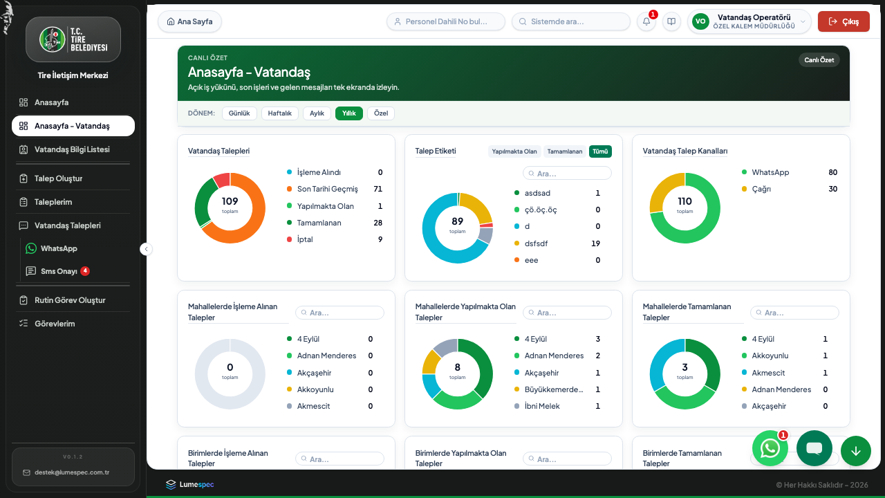This screenshot has width=885, height=498.
Task: Collapse the sidebar with chevron handle
Action: pos(146,249)
